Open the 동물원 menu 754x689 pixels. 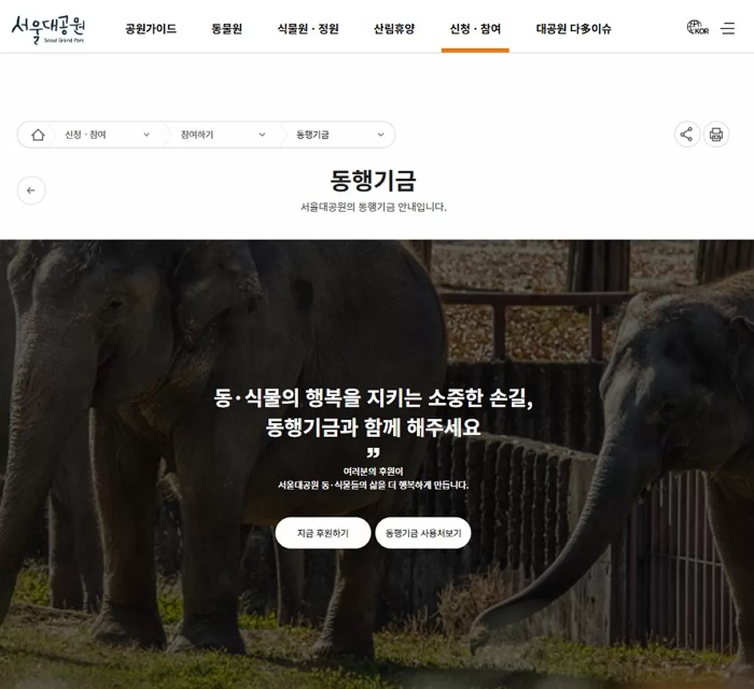tap(227, 28)
